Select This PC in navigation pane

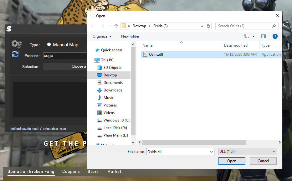tap(104, 60)
